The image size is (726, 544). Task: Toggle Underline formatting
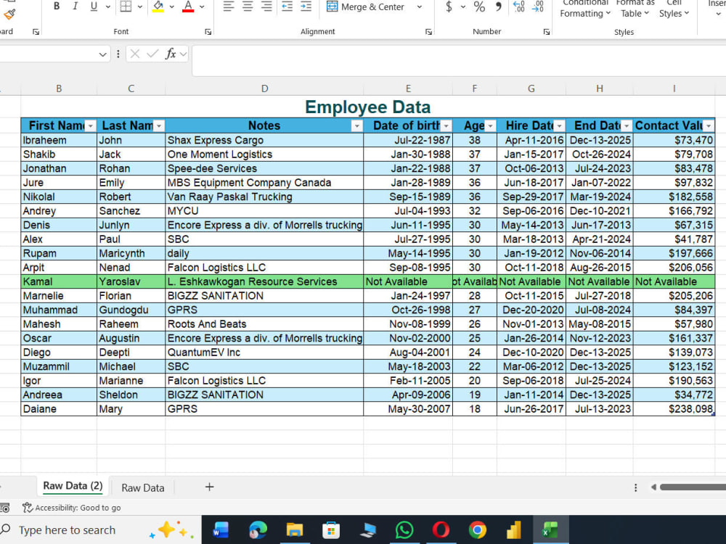[x=94, y=7]
